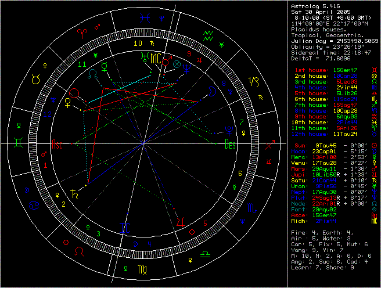381x288 pixels.
Task: Select the red Jupiter glyph near house 5
Action: [x=182, y=221]
